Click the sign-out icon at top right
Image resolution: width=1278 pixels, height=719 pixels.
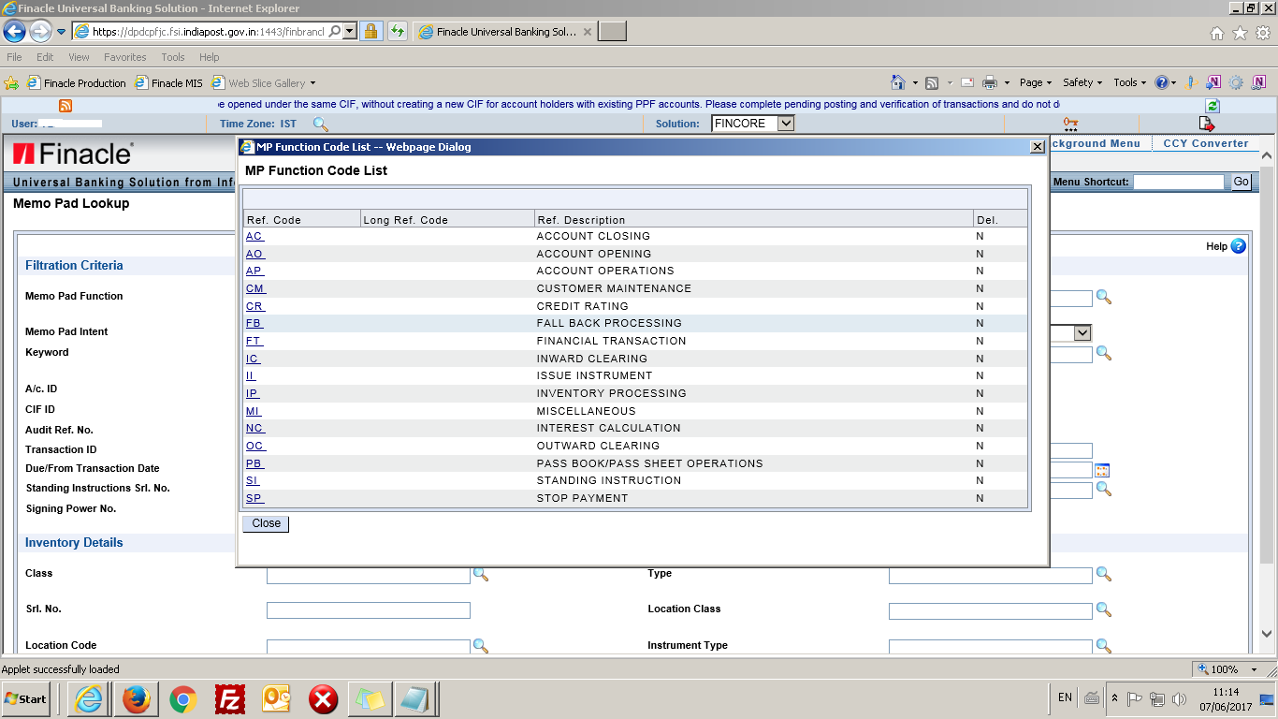point(1207,123)
